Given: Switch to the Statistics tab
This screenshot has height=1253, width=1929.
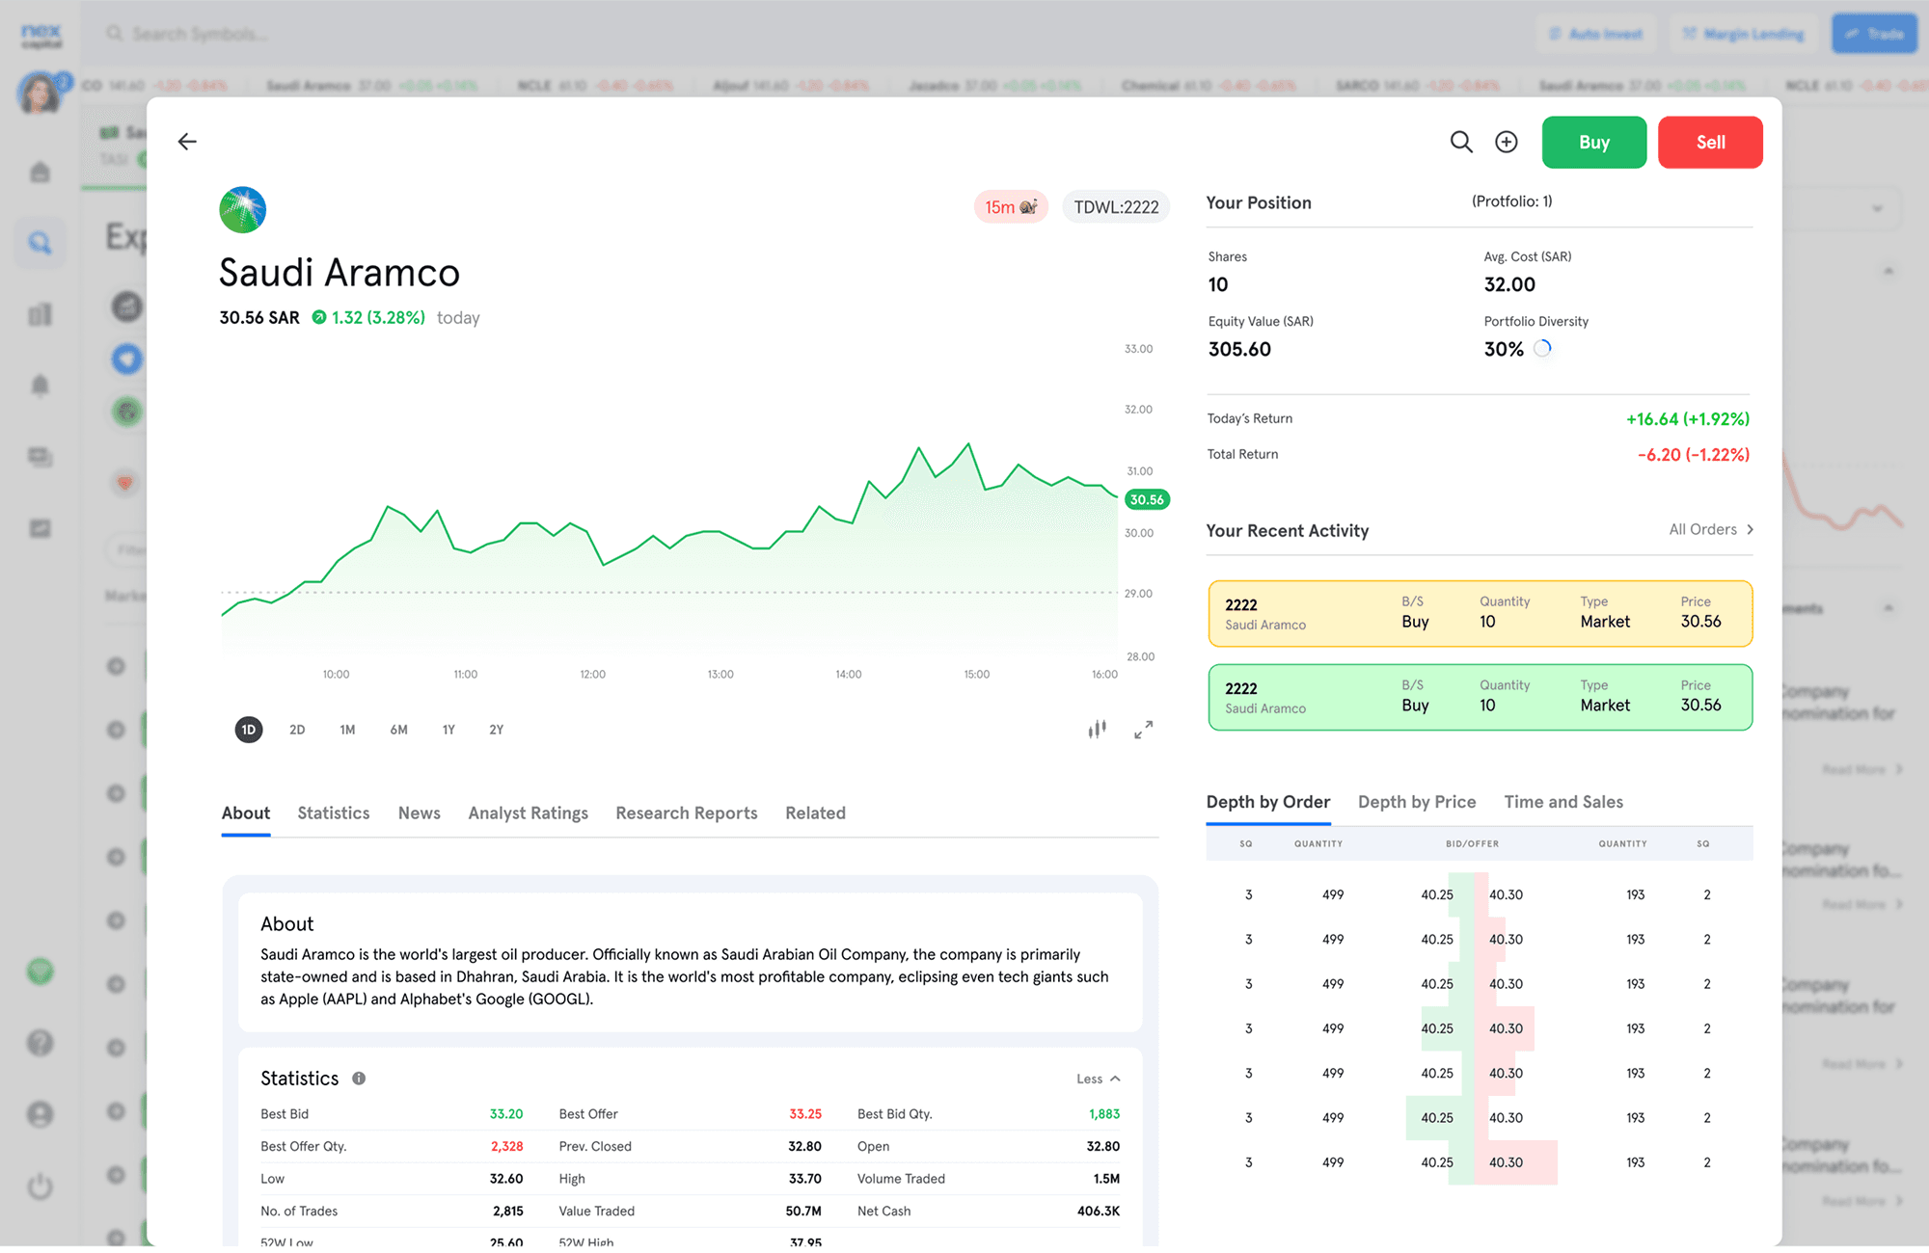Looking at the screenshot, I should tap(334, 813).
